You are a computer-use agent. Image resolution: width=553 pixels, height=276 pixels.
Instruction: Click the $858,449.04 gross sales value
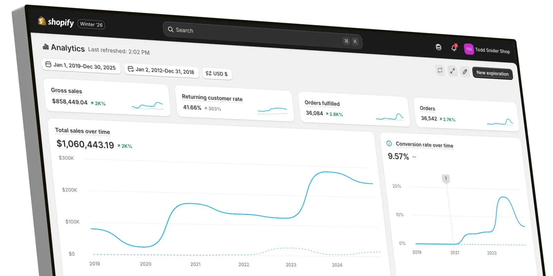(70, 102)
